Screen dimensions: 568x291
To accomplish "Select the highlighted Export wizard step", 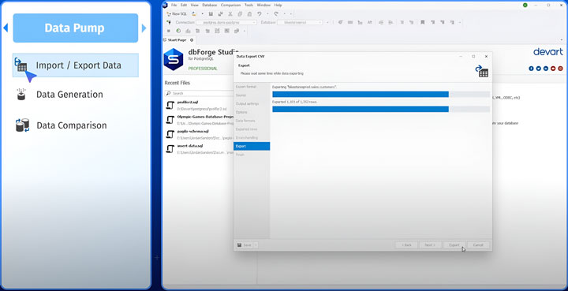I will pyautogui.click(x=252, y=146).
